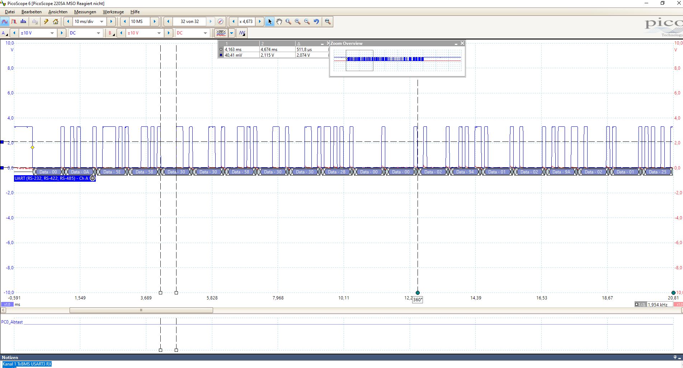Open serial decoding settings gear on UART label
This screenshot has width=683, height=368.
point(93,178)
